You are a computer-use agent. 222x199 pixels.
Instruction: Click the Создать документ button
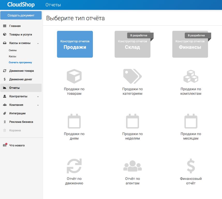pyautogui.click(x=21, y=15)
